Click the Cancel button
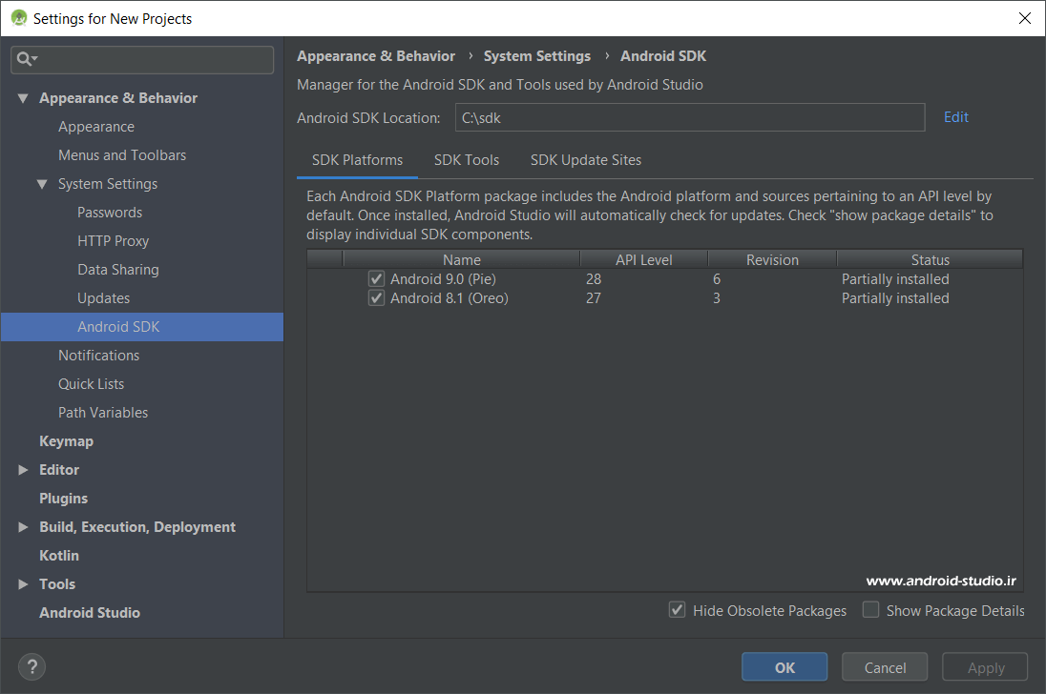 [x=885, y=666]
